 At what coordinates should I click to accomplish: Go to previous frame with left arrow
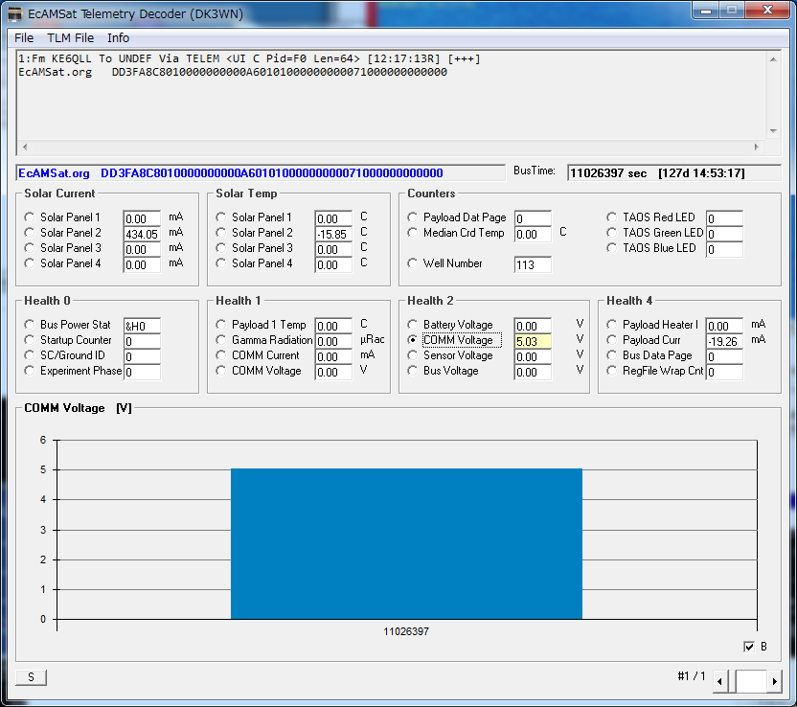[x=719, y=681]
